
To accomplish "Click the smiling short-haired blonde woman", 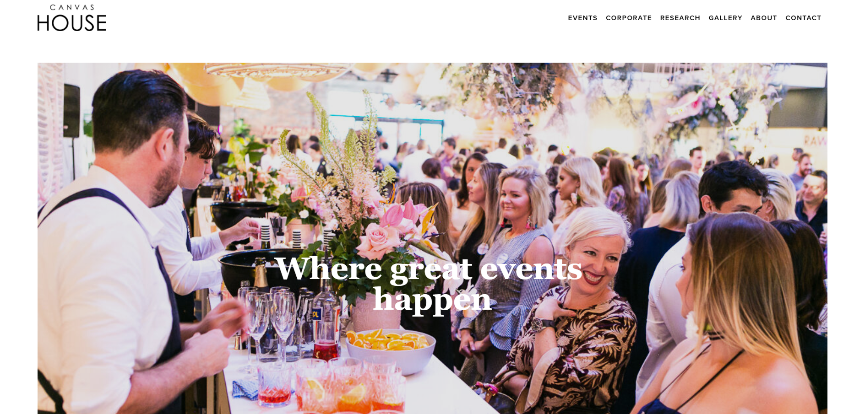I will pyautogui.click(x=591, y=256).
